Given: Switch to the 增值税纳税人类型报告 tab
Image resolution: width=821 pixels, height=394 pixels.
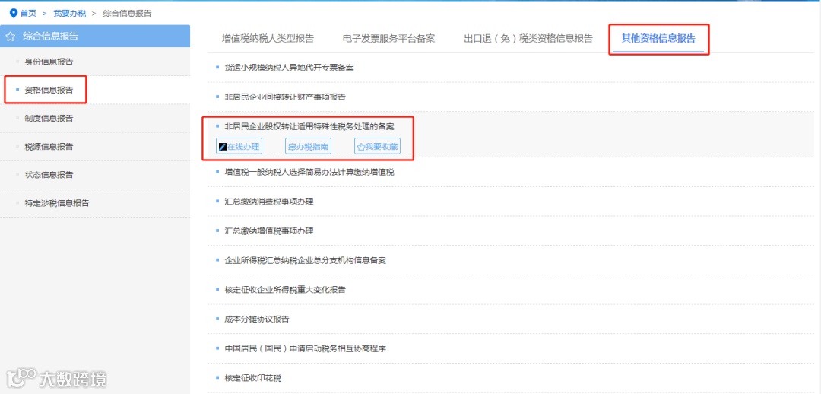Looking at the screenshot, I should (x=268, y=38).
